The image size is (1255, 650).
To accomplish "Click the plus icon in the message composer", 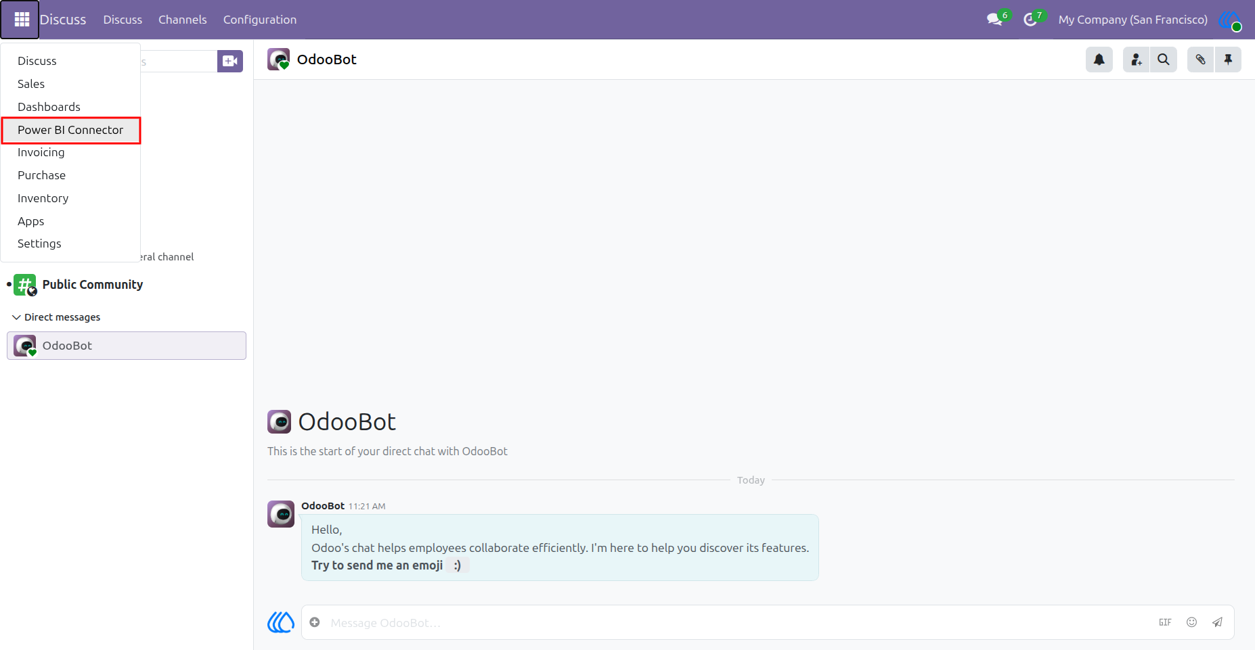I will pyautogui.click(x=315, y=622).
